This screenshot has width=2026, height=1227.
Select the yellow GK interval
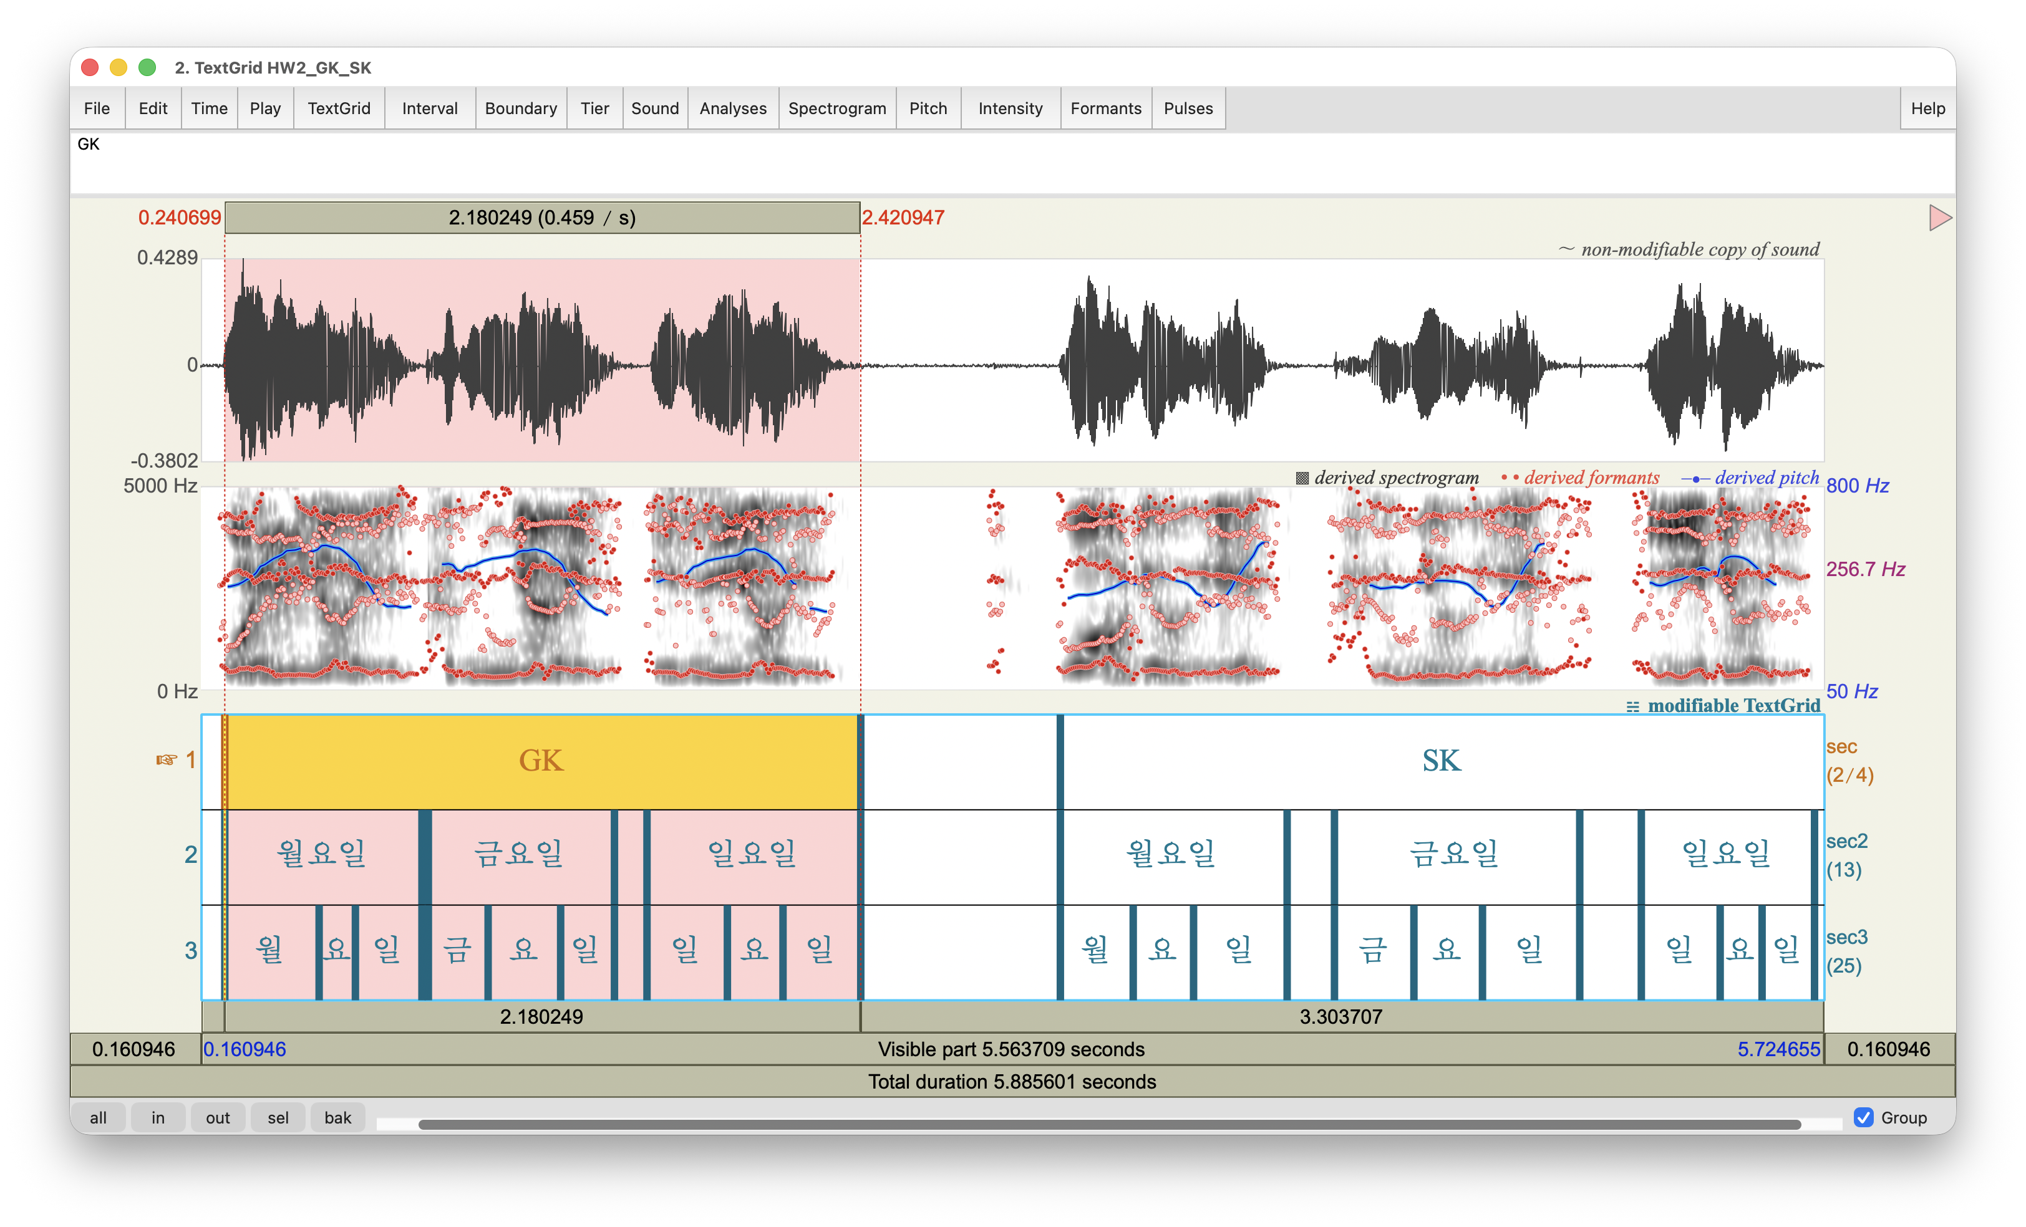[x=541, y=761]
